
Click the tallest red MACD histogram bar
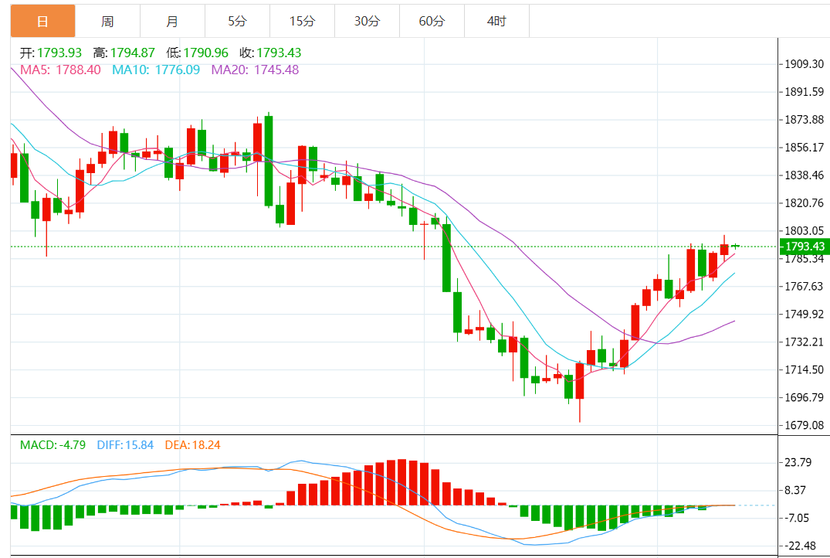pyautogui.click(x=401, y=482)
